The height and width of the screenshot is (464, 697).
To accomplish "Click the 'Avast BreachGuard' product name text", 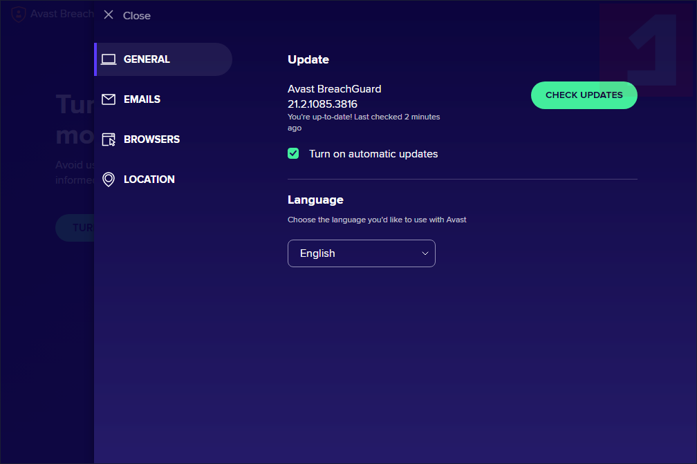I will (334, 89).
